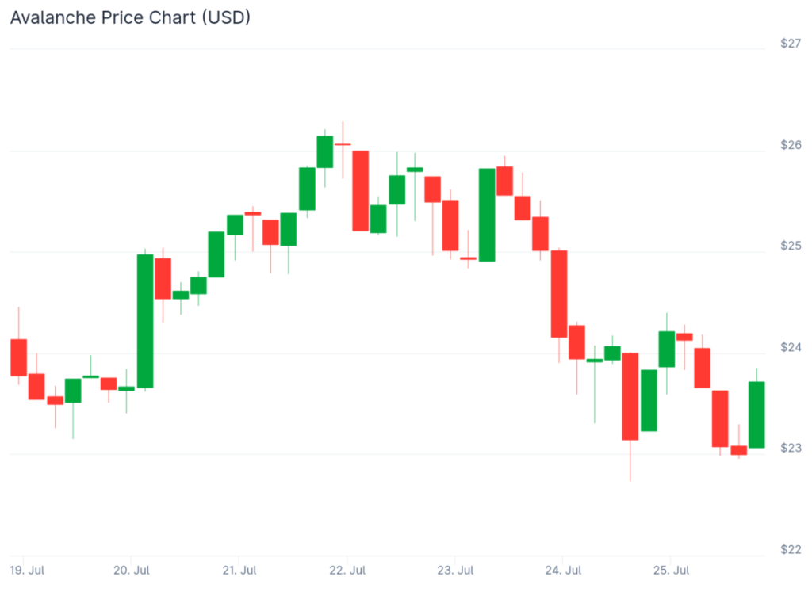This screenshot has width=812, height=592.
Task: Click the 20. Jul date label
Action: click(x=132, y=570)
